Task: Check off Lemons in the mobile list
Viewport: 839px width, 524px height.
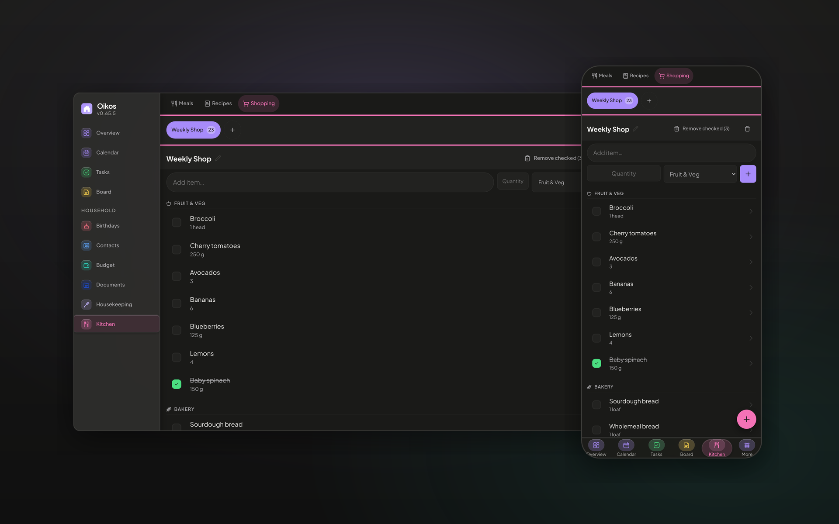Action: click(596, 338)
